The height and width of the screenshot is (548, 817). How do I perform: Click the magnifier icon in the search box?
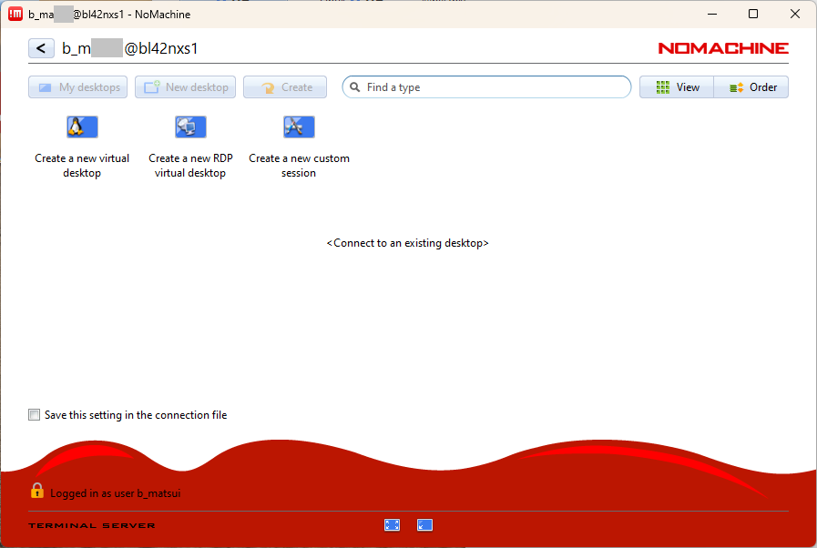point(354,87)
